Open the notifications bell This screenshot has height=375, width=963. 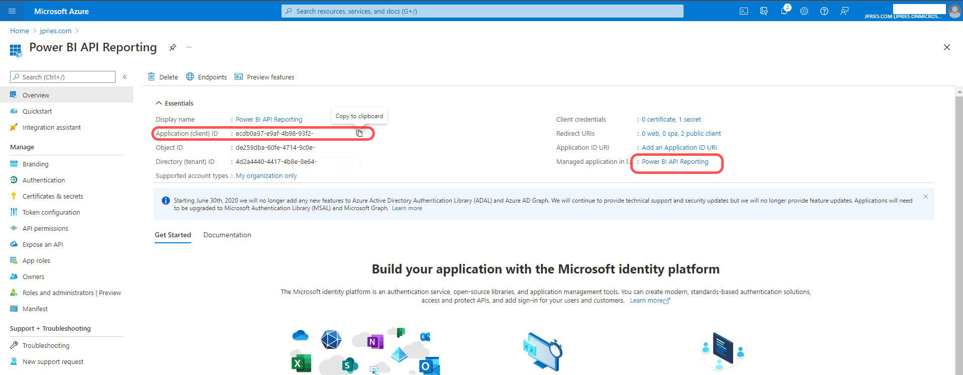point(784,11)
